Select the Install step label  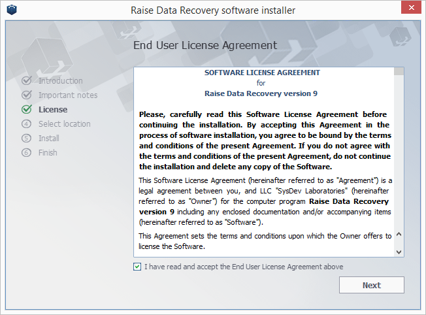point(49,139)
